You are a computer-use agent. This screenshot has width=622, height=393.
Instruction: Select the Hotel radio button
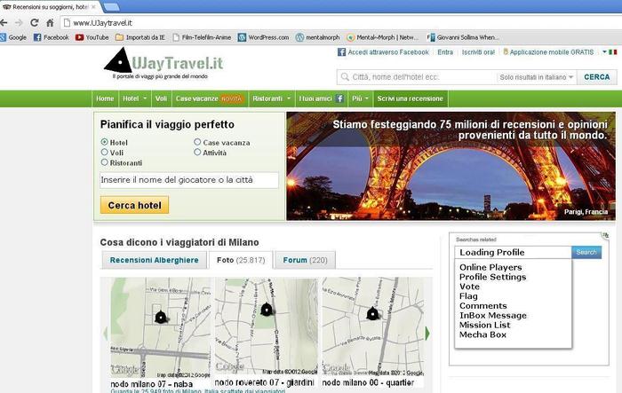click(104, 142)
